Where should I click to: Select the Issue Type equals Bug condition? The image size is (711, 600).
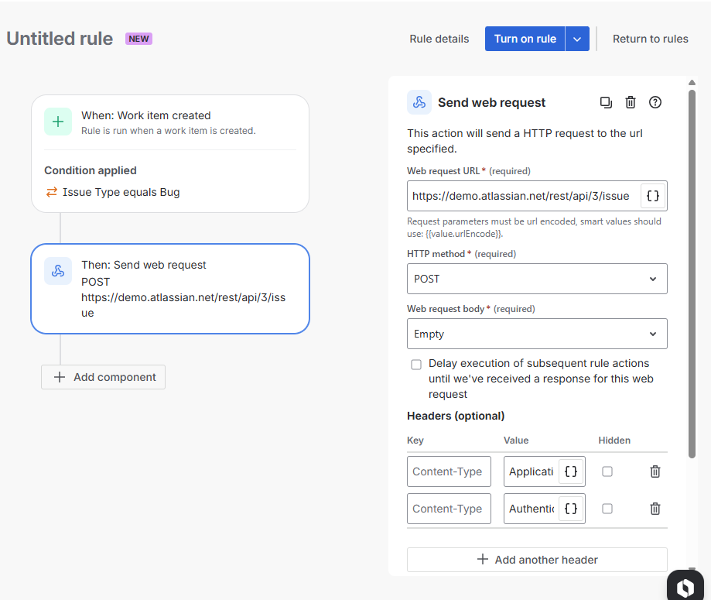click(x=121, y=192)
